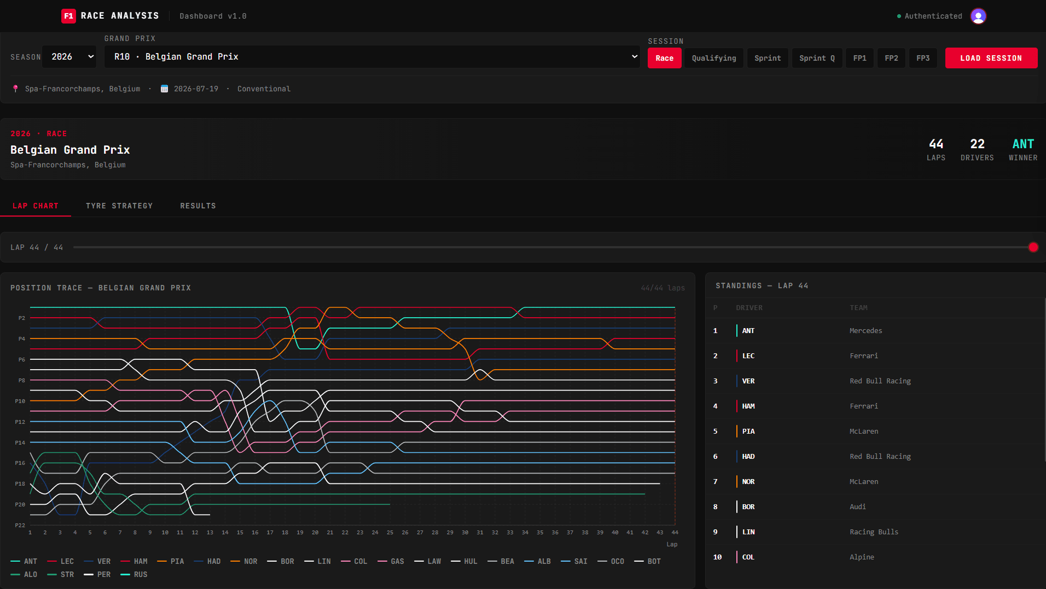Click the lap slider red handle
The width and height of the screenshot is (1046, 589).
(1033, 247)
